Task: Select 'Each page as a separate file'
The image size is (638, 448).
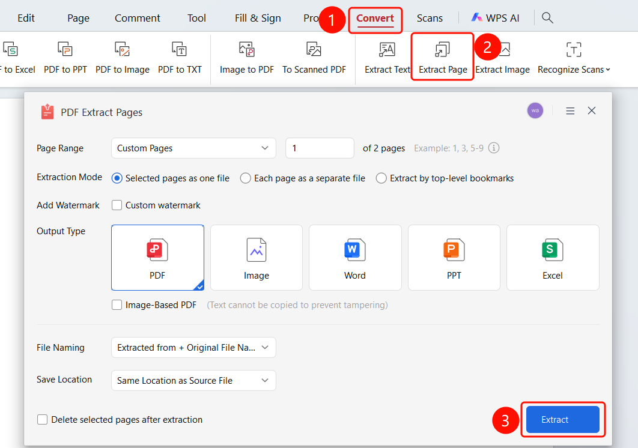Action: point(245,178)
